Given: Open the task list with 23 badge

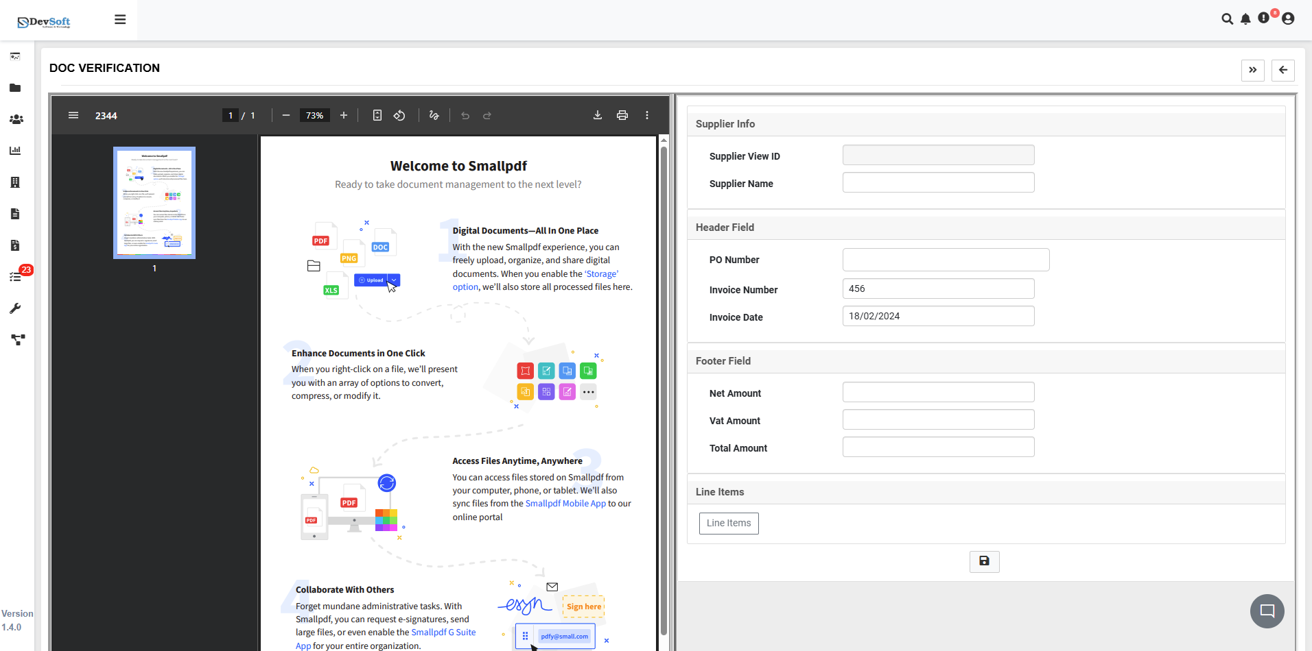Looking at the screenshot, I should [x=15, y=277].
